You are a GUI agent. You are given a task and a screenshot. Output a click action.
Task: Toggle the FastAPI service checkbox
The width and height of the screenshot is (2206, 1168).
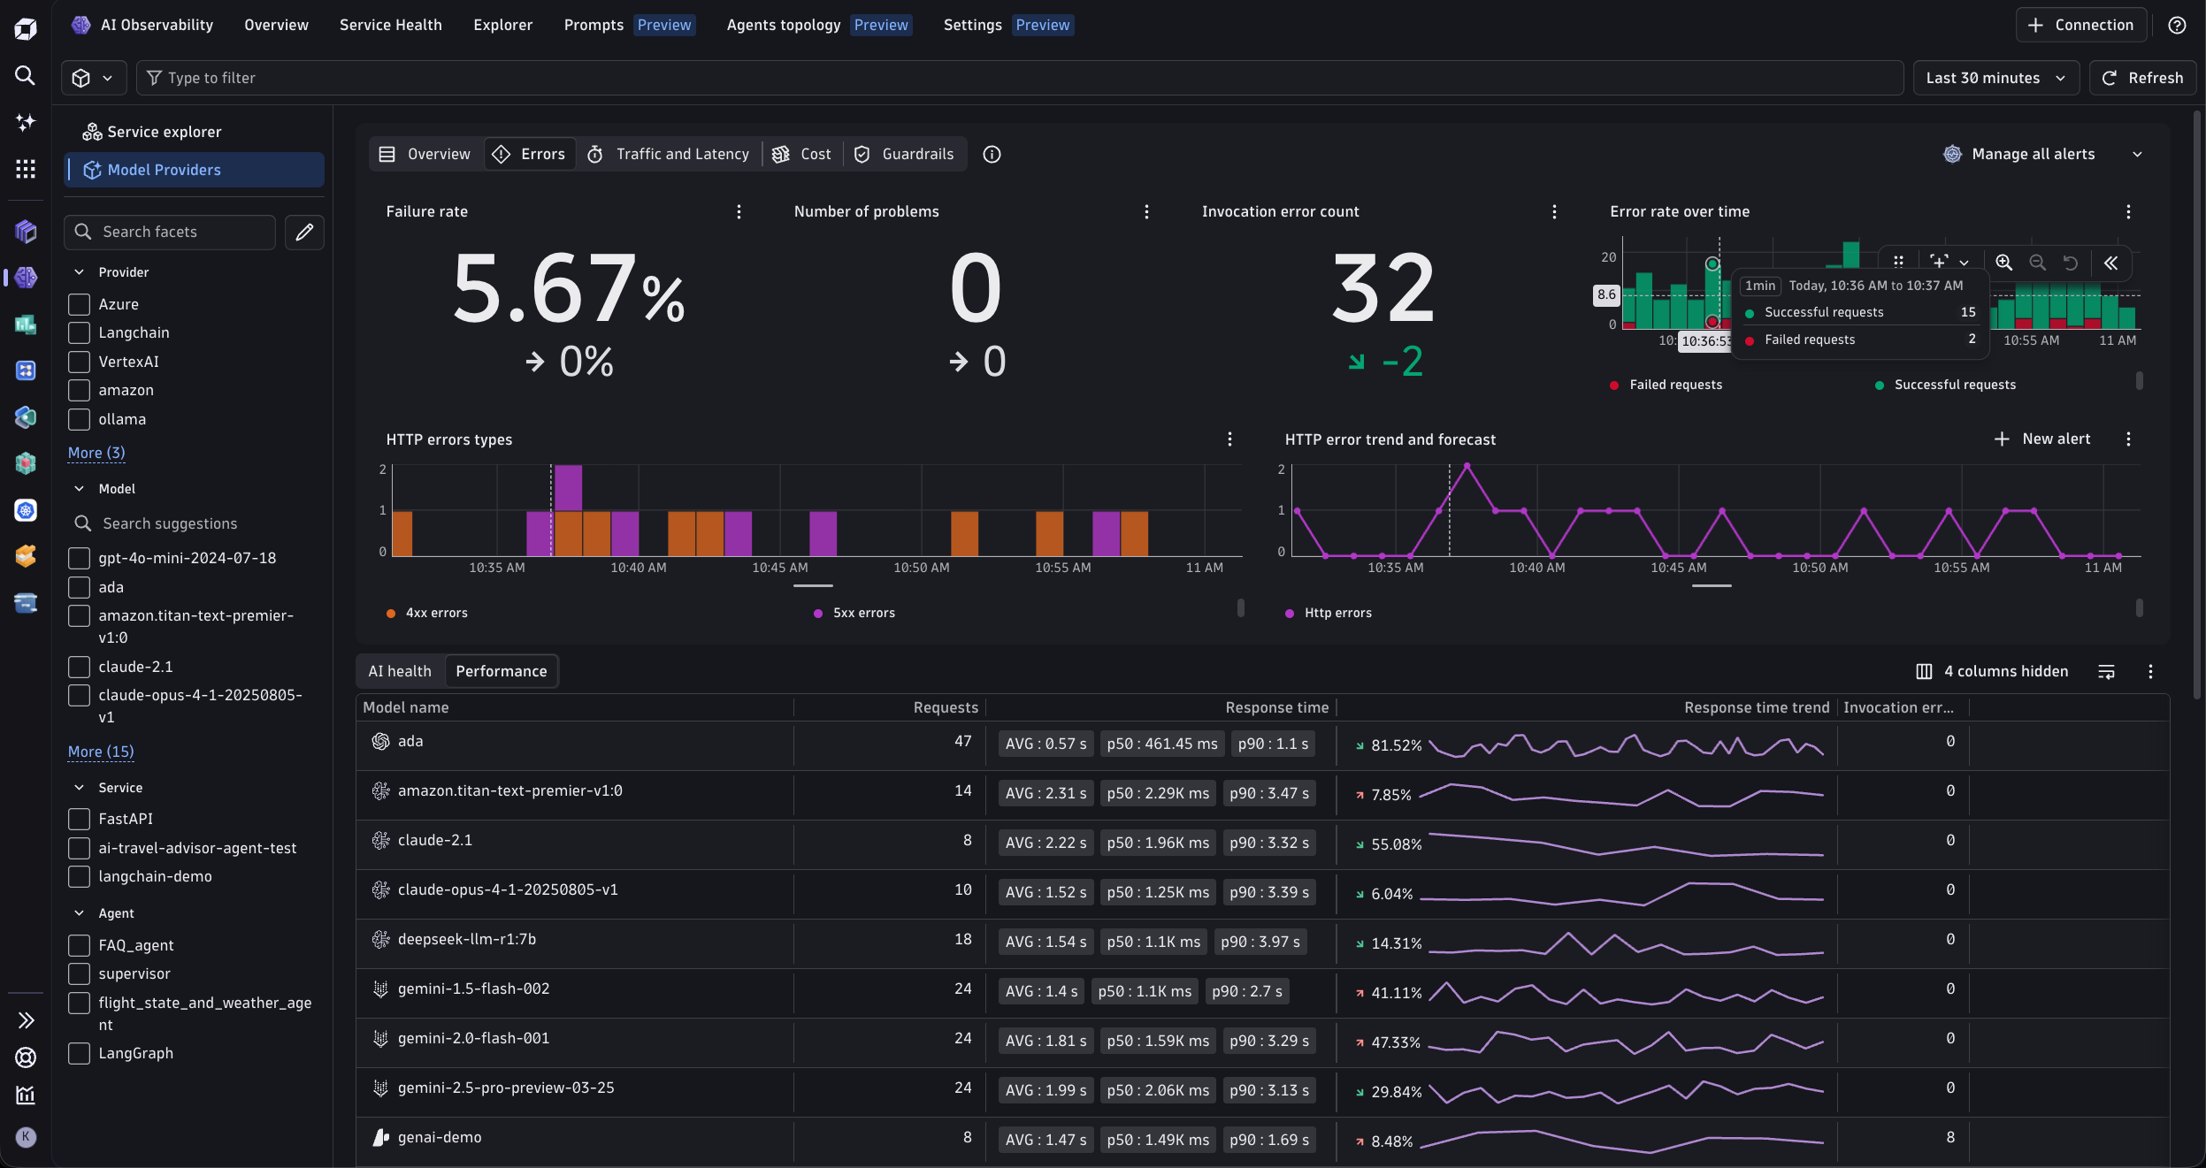(x=79, y=819)
